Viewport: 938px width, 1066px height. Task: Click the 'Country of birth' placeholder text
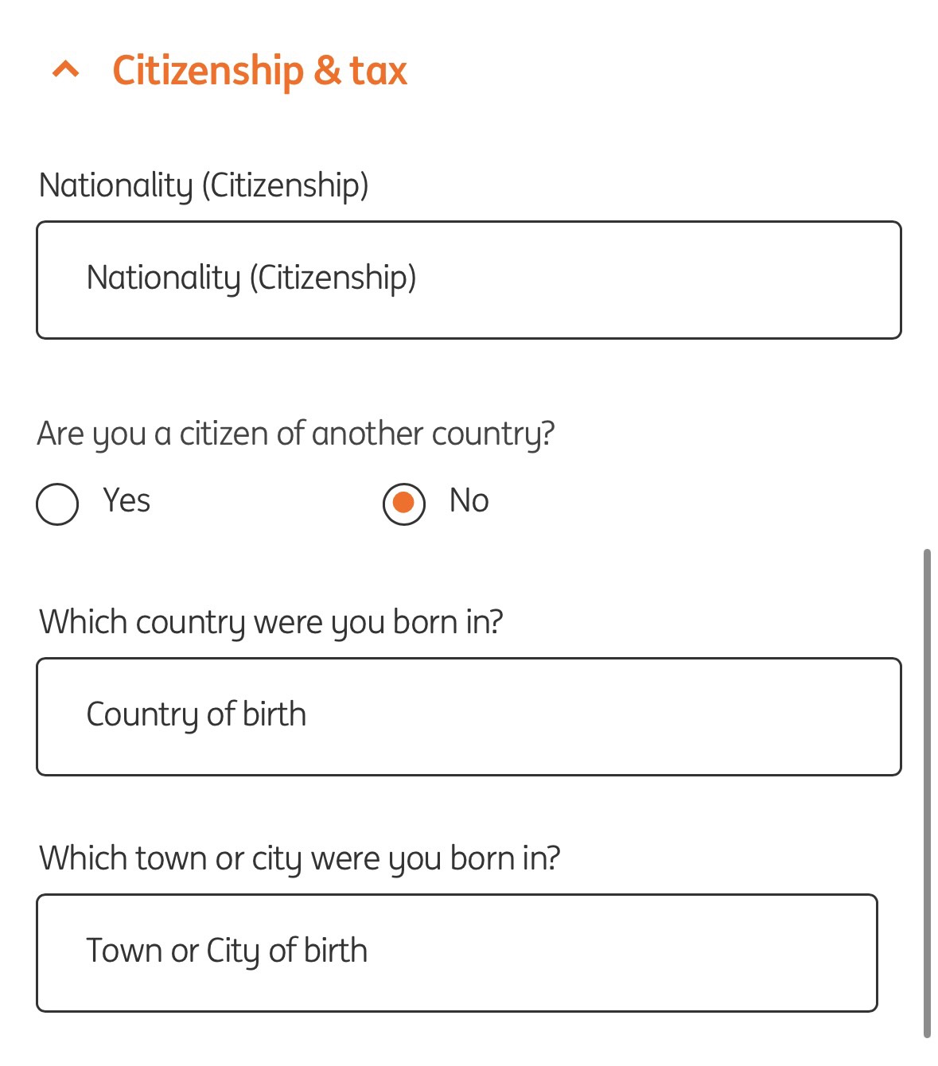coord(196,714)
